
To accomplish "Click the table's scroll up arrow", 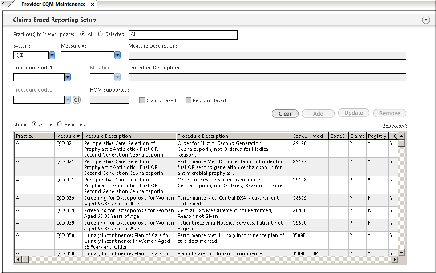I will pyautogui.click(x=401, y=136).
